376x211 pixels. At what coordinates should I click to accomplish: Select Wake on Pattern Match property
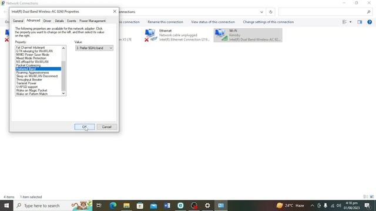click(x=32, y=94)
